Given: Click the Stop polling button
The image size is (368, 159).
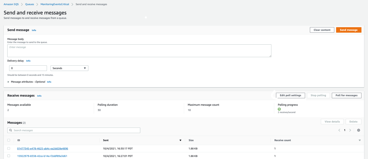Looking at the screenshot, I should [318, 95].
